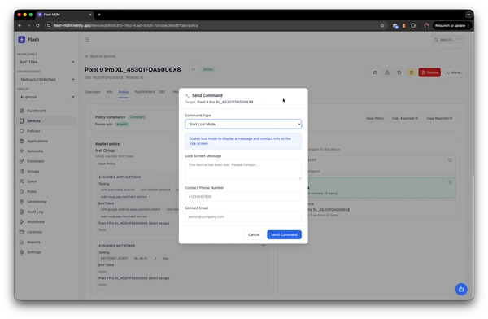Bookmark page with star icon
The width and height of the screenshot is (488, 319).
click(382, 25)
